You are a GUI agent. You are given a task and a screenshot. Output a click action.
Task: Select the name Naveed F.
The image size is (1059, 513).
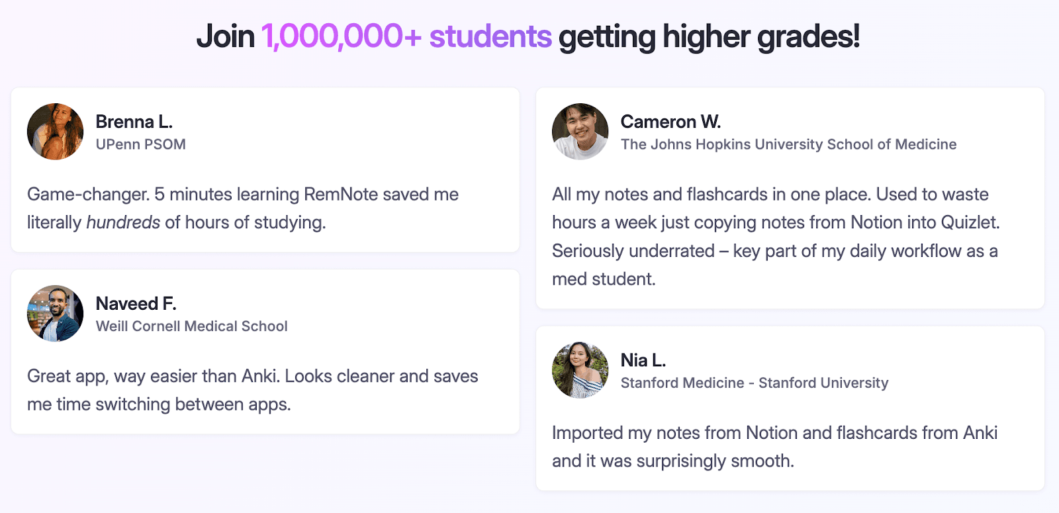pyautogui.click(x=136, y=304)
